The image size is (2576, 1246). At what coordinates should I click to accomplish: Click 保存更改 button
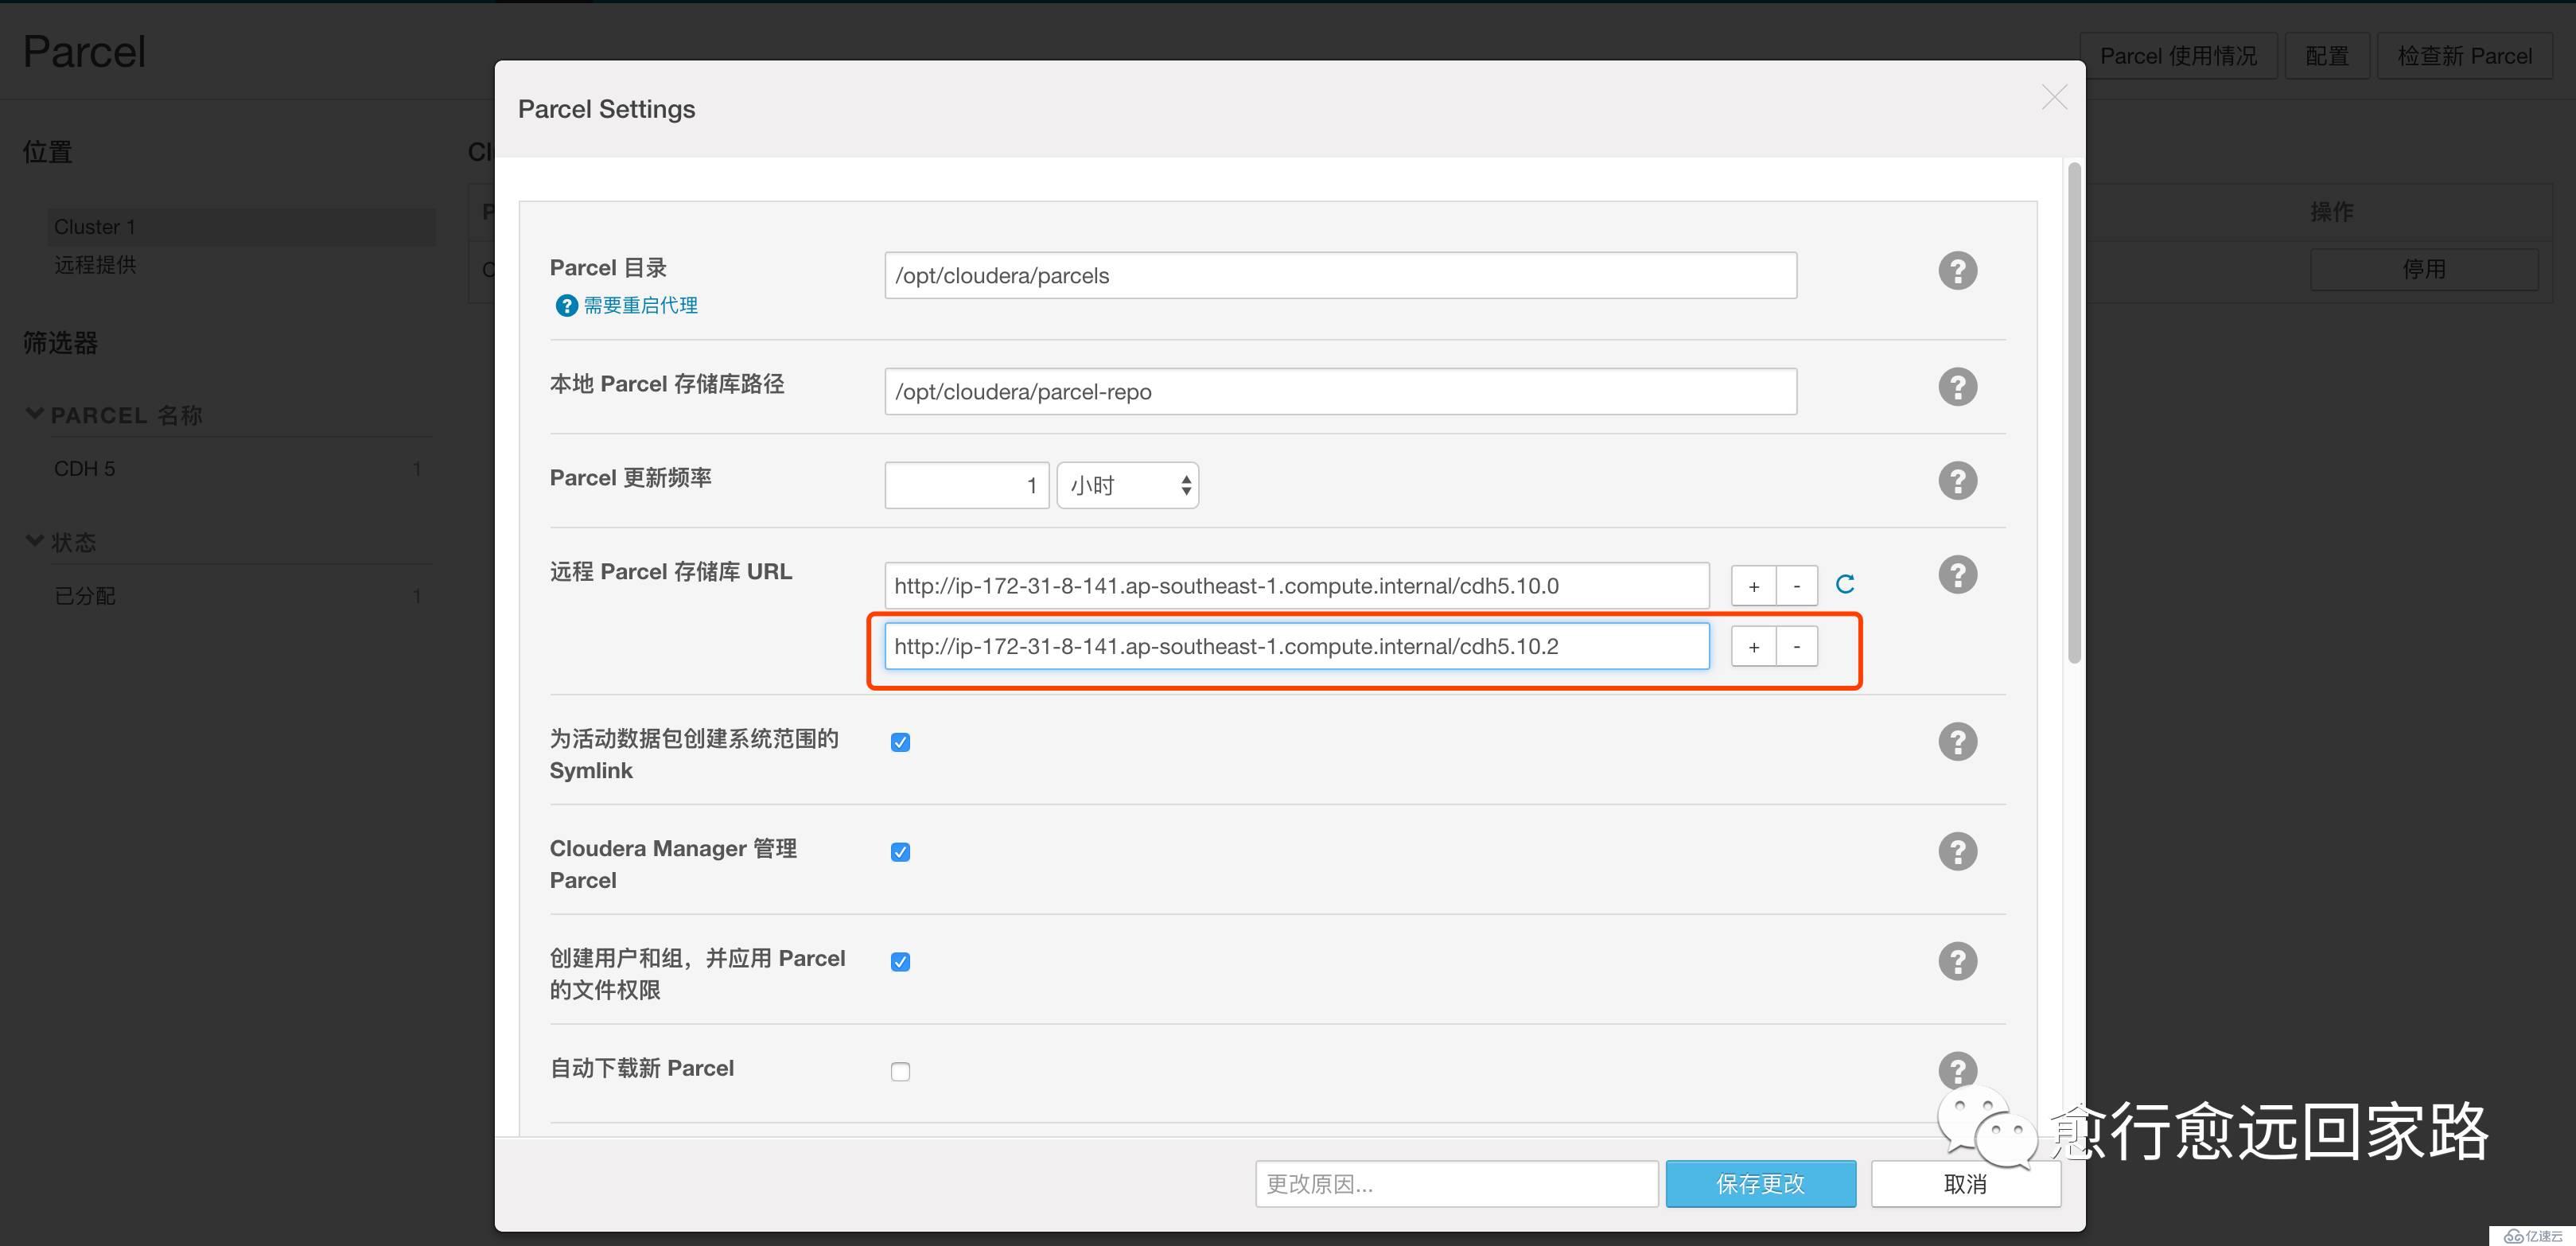[1760, 1184]
